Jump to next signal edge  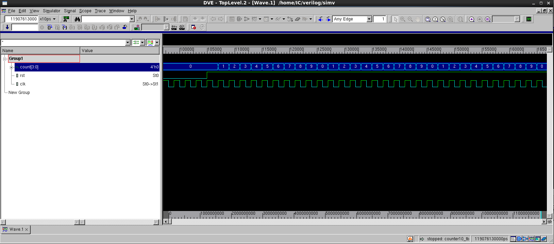[328, 19]
